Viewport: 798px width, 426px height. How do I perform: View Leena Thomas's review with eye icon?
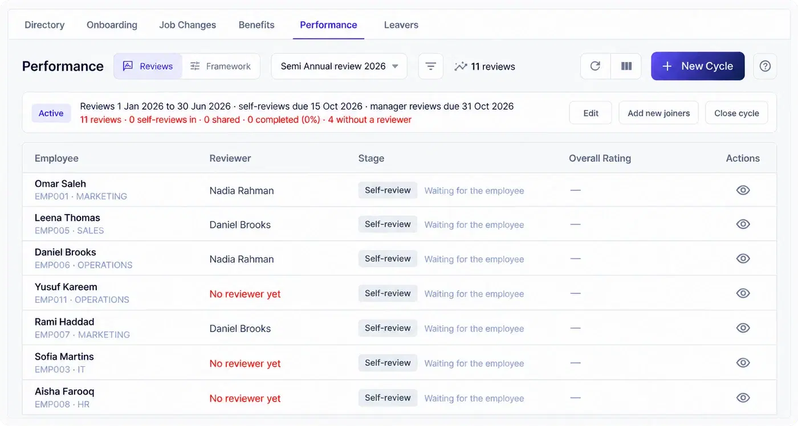pyautogui.click(x=743, y=224)
